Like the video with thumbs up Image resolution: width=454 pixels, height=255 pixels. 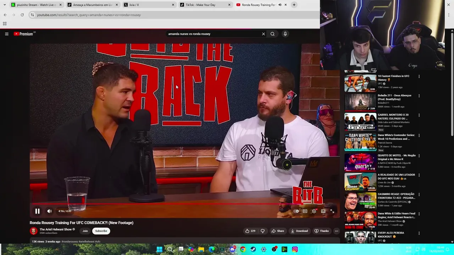[x=250, y=231]
